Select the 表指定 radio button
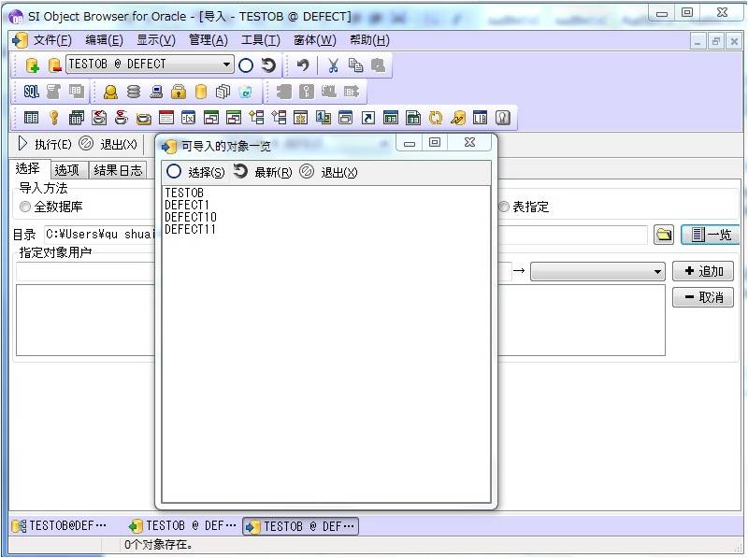Screen dimensions: 748x558 pyautogui.click(x=504, y=207)
